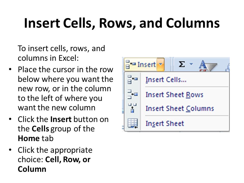Viewport: 244px width, 183px height.
Task: Click the "Insert" label on the ribbon button
Action: [x=146, y=65]
